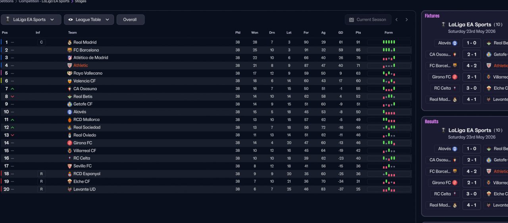
Task: Click the Valencia CF crest
Action: pos(70,81)
